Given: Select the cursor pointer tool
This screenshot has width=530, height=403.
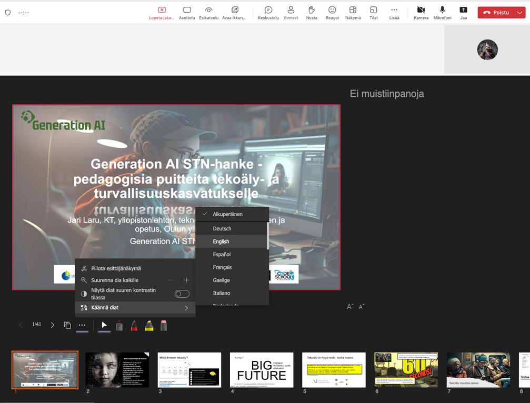Looking at the screenshot, I should tap(104, 325).
